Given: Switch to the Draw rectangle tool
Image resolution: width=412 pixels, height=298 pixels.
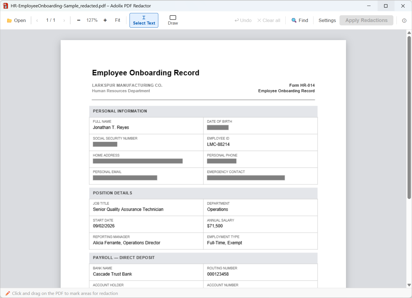Looking at the screenshot, I should tap(173, 20).
